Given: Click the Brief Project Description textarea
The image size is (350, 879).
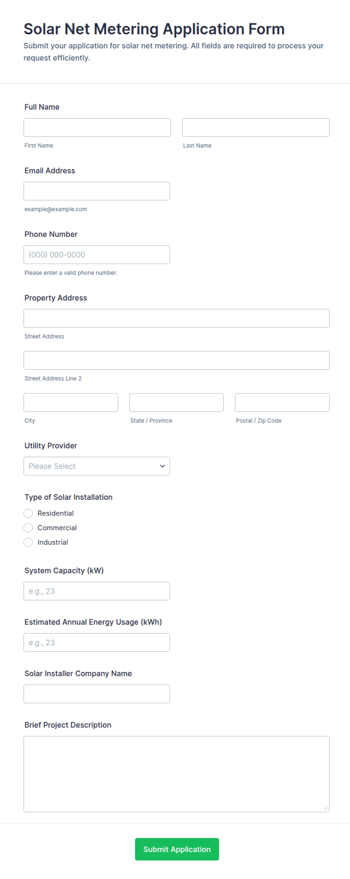Looking at the screenshot, I should click(177, 774).
